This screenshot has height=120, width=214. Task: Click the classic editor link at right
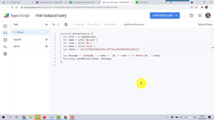pyautogui.click(x=205, y=24)
